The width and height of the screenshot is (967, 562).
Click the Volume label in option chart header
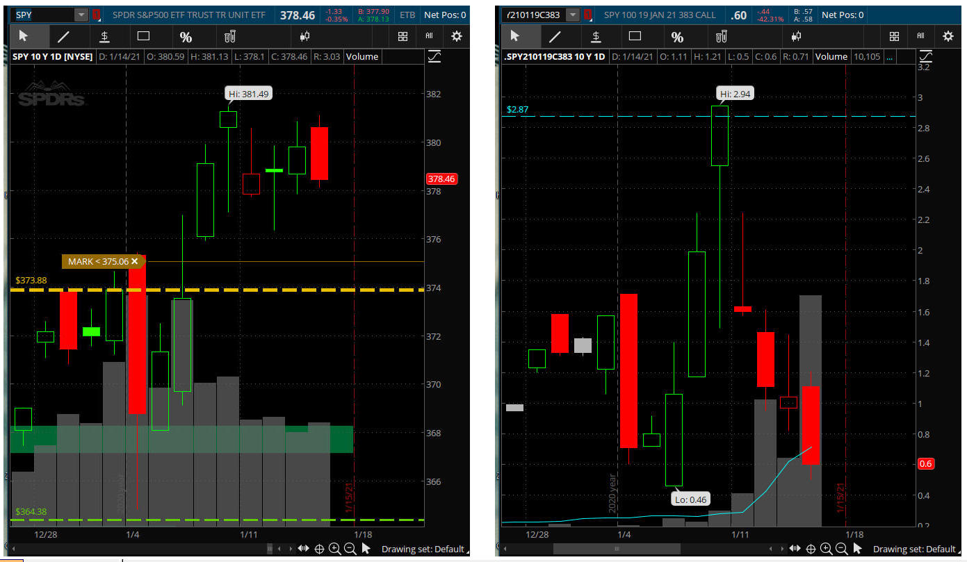[x=831, y=57]
